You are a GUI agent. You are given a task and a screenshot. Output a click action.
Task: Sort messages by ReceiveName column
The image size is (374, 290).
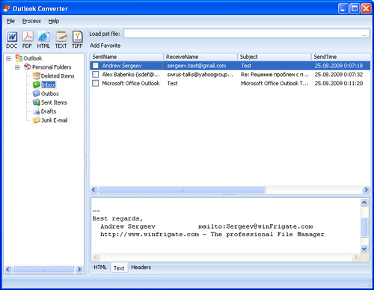coord(200,57)
